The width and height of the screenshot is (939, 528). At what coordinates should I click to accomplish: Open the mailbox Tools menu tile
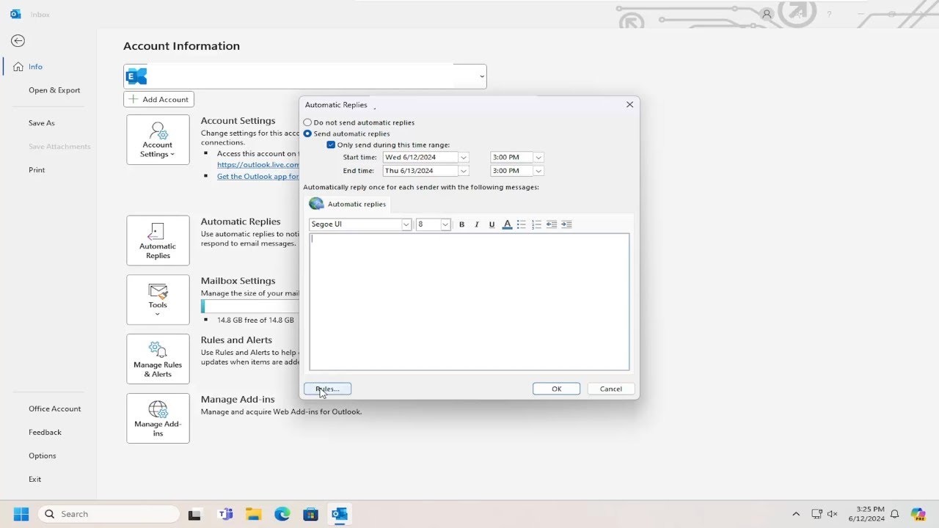[x=158, y=300]
